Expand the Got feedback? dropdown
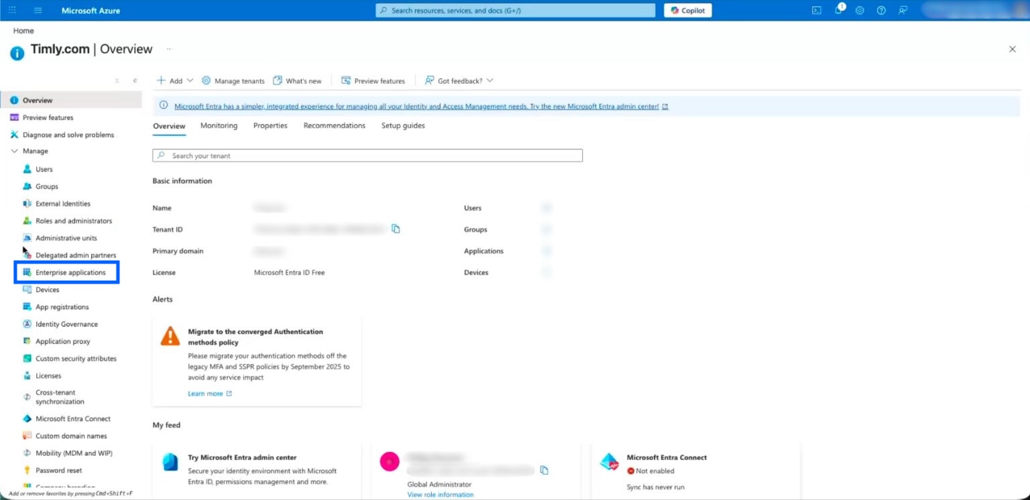The width and height of the screenshot is (1030, 500). pos(459,80)
